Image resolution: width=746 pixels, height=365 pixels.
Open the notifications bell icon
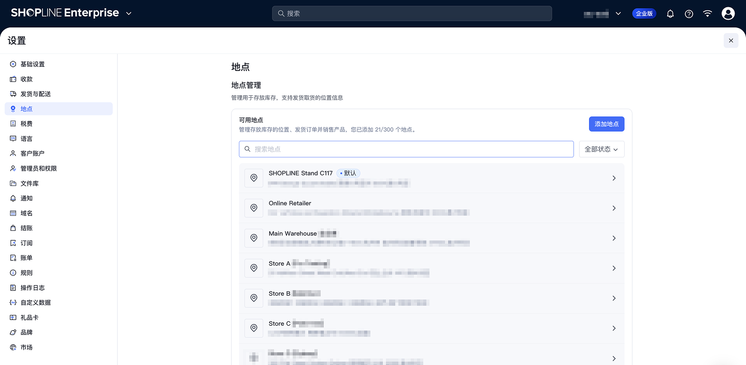point(670,14)
